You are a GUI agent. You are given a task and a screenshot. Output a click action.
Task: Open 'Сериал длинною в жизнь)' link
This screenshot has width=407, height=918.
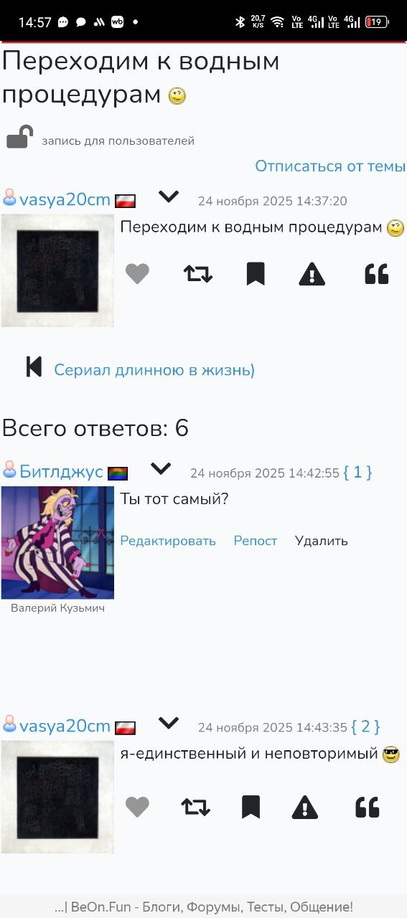pos(154,370)
